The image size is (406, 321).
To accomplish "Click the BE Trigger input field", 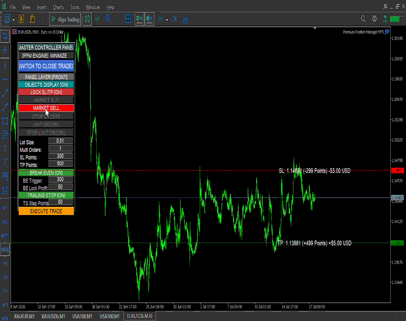I will coord(60,179).
